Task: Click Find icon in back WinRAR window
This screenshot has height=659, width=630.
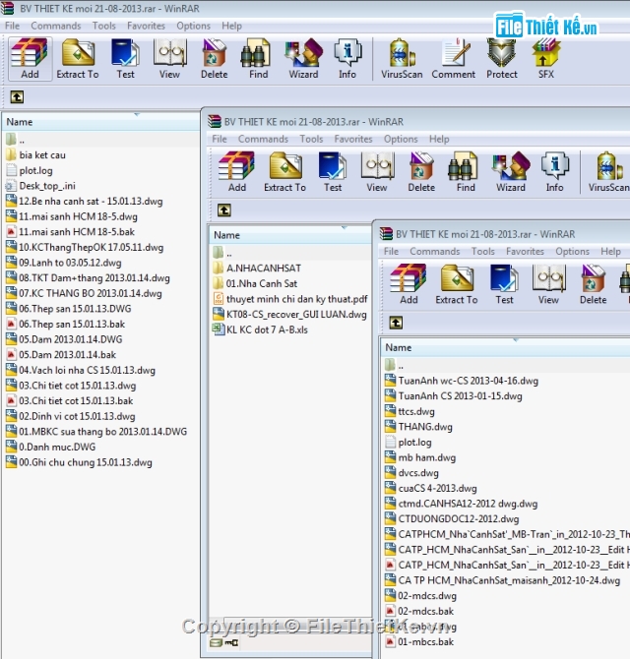Action: (258, 58)
